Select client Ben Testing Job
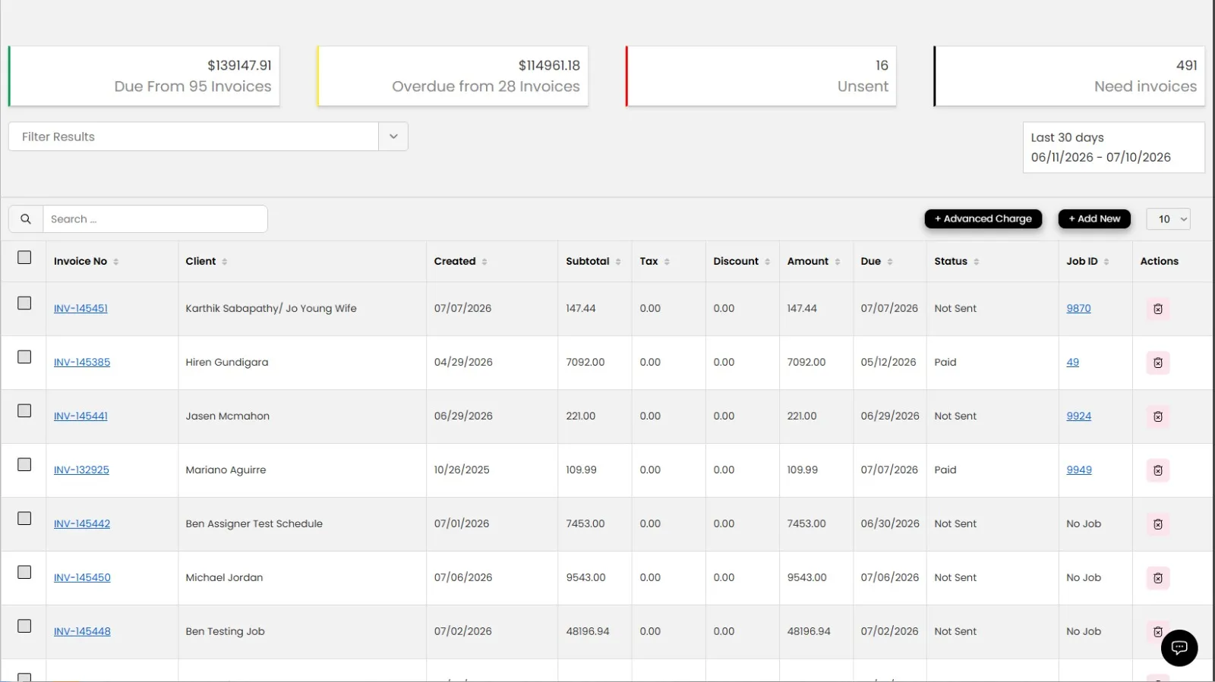1215x682 pixels. [225, 632]
